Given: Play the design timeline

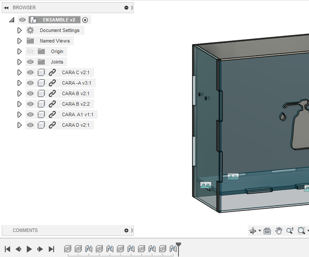Looking at the screenshot, I should [29, 249].
